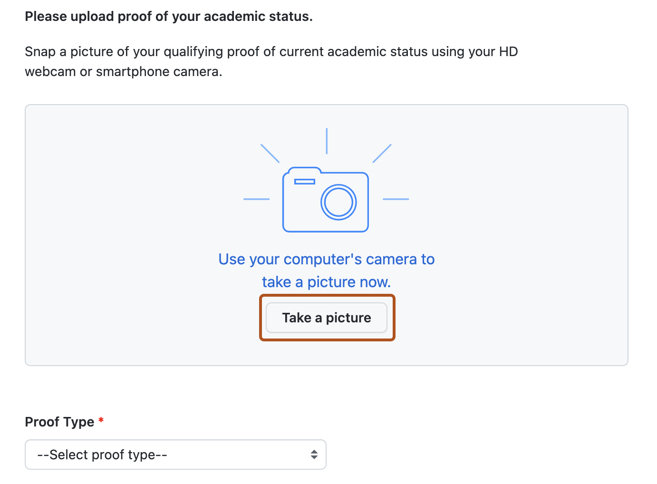The image size is (657, 484).
Task: Click the camera flash rays above the camera icon
Action: (326, 140)
